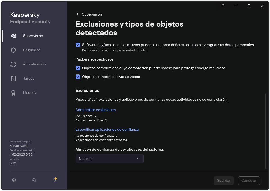Disable the software legítimo detection checkbox

(x=78, y=45)
